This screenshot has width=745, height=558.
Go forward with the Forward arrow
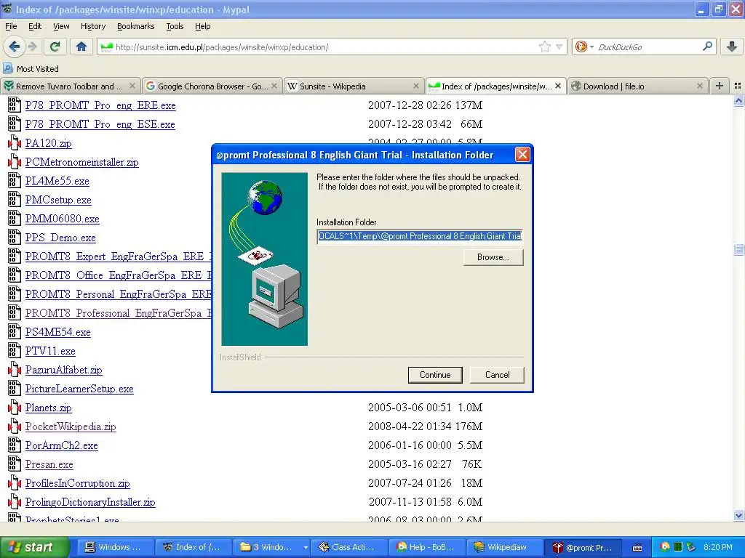tap(32, 46)
